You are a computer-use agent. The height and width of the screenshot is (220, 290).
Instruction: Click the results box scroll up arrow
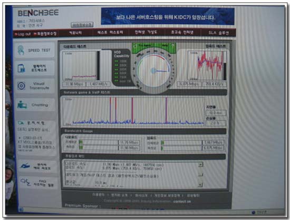(x=201, y=164)
